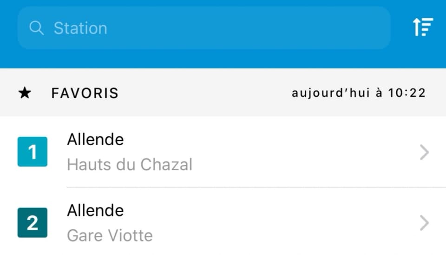This screenshot has width=446, height=255.
Task: Select the line 2 badge icon
Action: coord(32,222)
